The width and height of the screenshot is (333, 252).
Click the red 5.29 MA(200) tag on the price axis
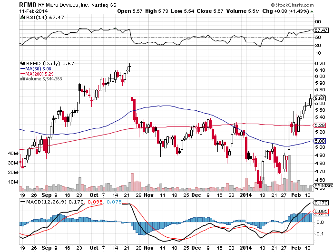tap(319, 125)
